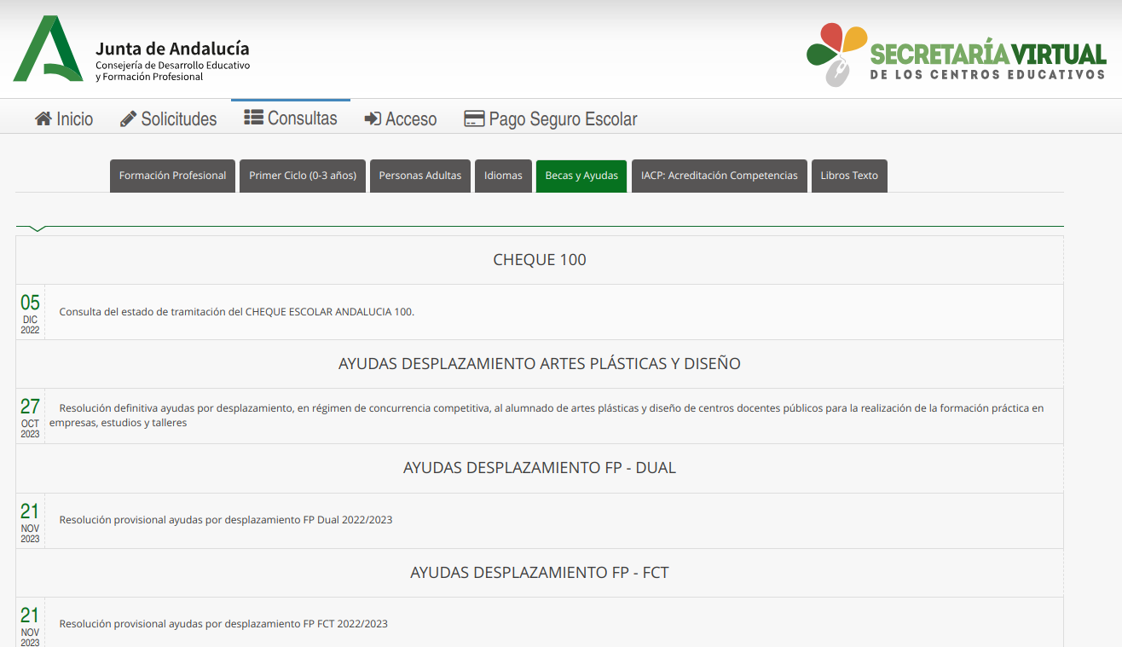Image resolution: width=1122 pixels, height=647 pixels.
Task: Switch to the Idiomas tab
Action: [503, 176]
